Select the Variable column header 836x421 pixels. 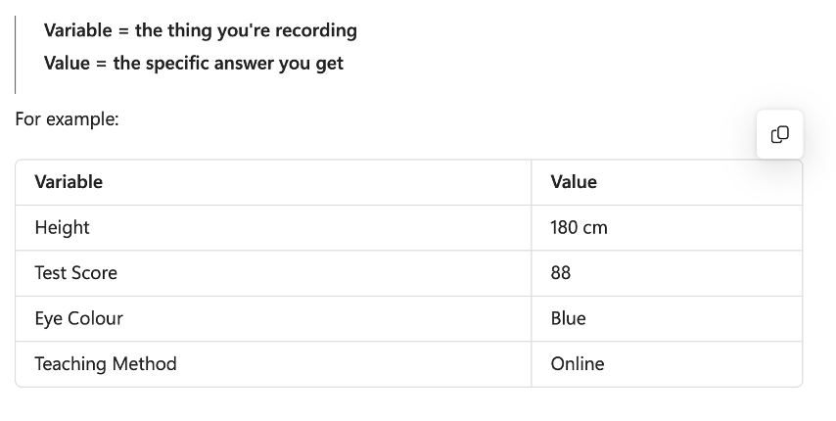pyautogui.click(x=273, y=182)
